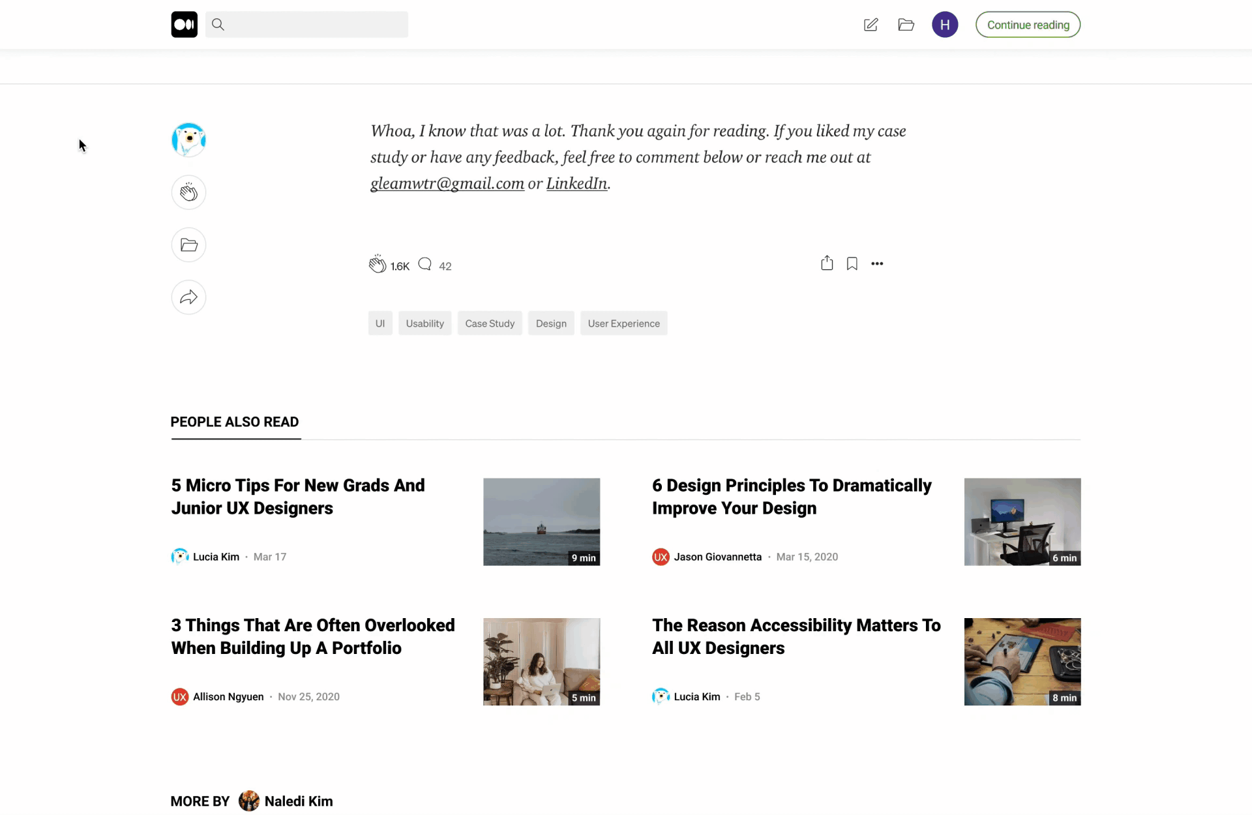Click the sidebar folder save icon
Screen dimensions: 1252x815
click(x=188, y=245)
